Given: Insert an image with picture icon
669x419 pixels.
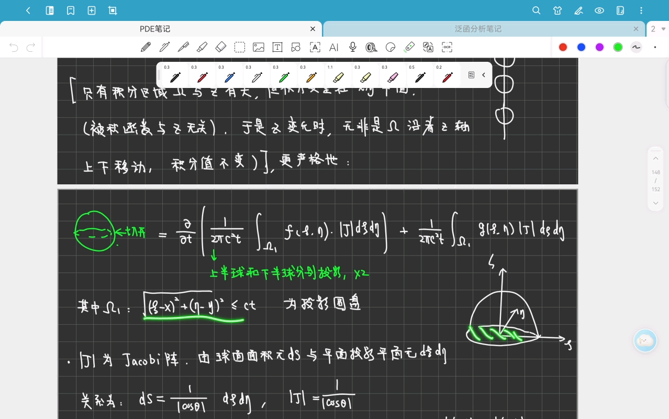Looking at the screenshot, I should coord(259,47).
